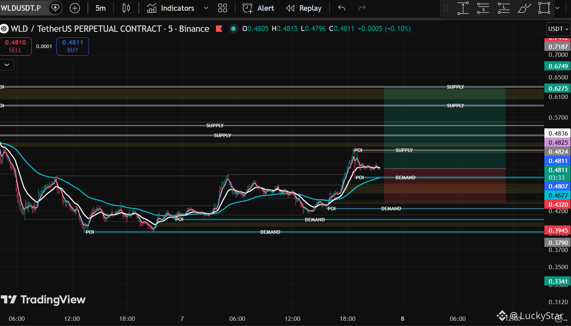Image resolution: width=571 pixels, height=326 pixels.
Task: Click the gray 0.4824 price label
Action: [x=557, y=151]
